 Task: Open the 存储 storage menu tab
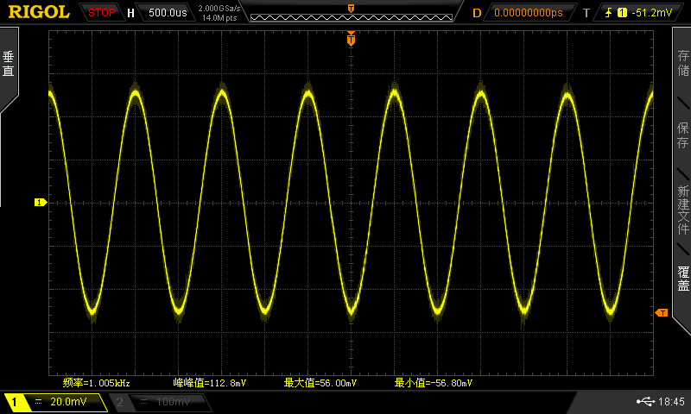coord(682,63)
